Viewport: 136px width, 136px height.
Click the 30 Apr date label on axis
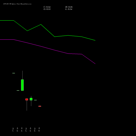39,129
